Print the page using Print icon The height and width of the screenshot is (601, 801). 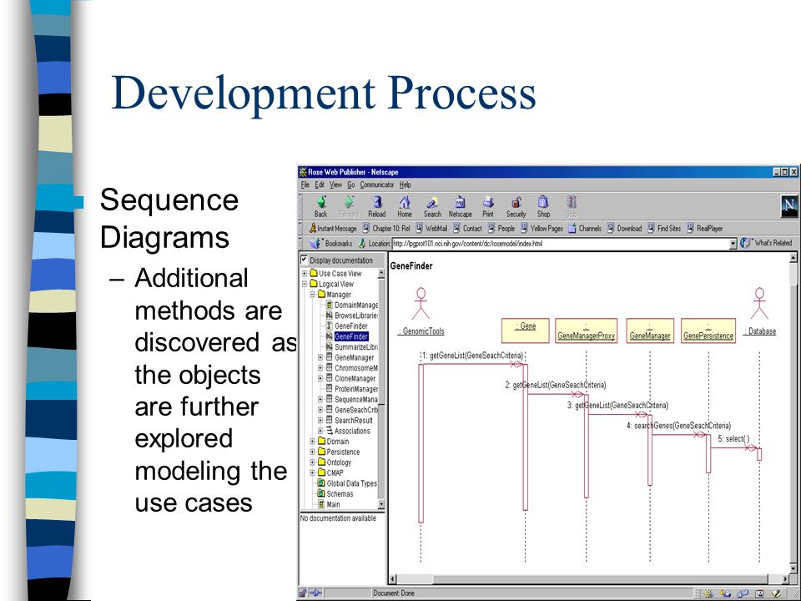coord(488,206)
